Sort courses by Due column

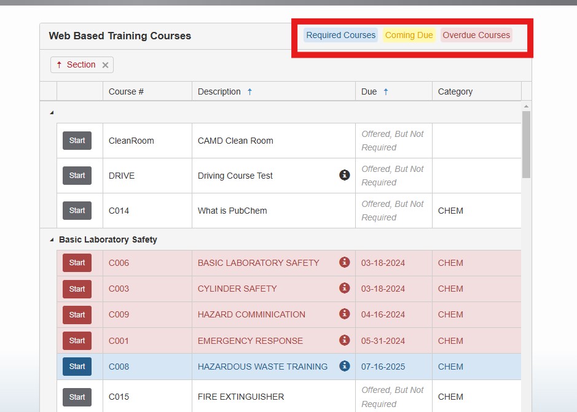coord(369,91)
